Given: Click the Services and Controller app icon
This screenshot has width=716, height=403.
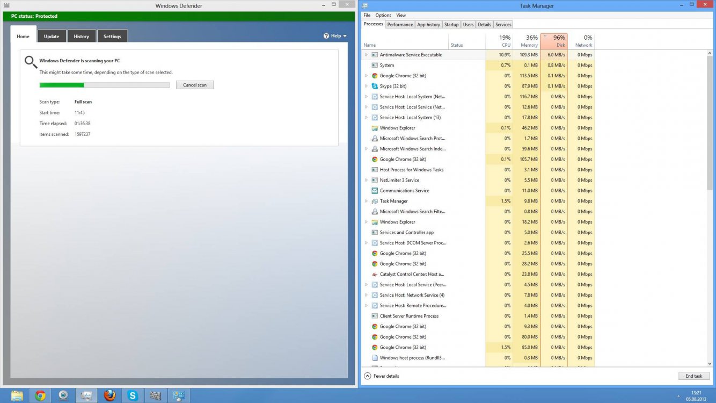Looking at the screenshot, I should tap(375, 232).
